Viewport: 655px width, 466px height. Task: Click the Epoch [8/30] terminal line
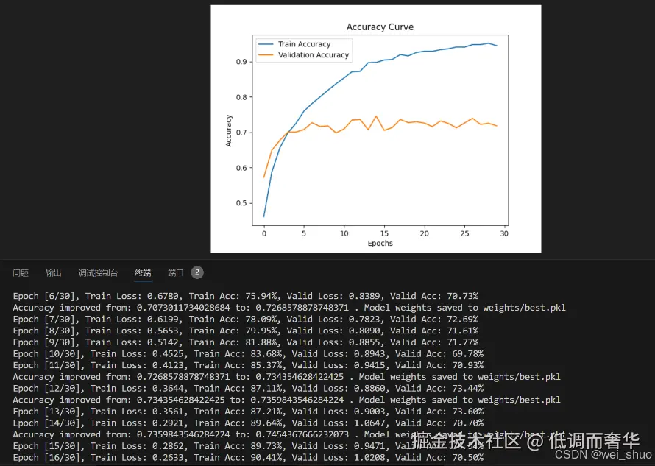246,331
